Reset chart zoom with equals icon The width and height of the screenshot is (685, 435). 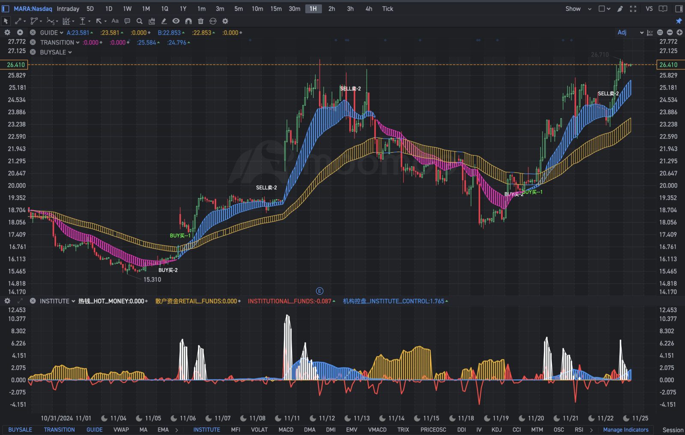(660, 33)
